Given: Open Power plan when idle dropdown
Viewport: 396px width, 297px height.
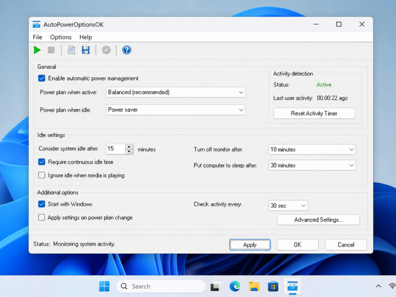Looking at the screenshot, I should click(x=176, y=110).
